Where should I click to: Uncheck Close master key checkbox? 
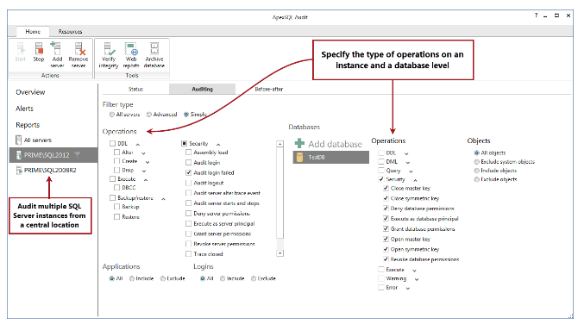(x=386, y=188)
